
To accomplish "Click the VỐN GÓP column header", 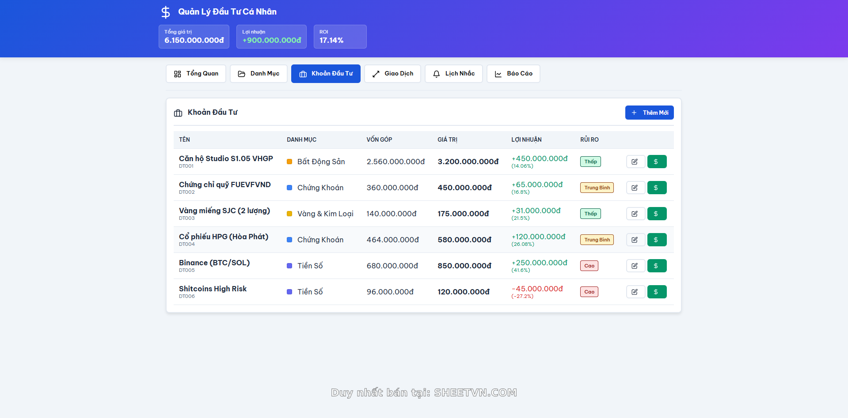I will [x=379, y=139].
